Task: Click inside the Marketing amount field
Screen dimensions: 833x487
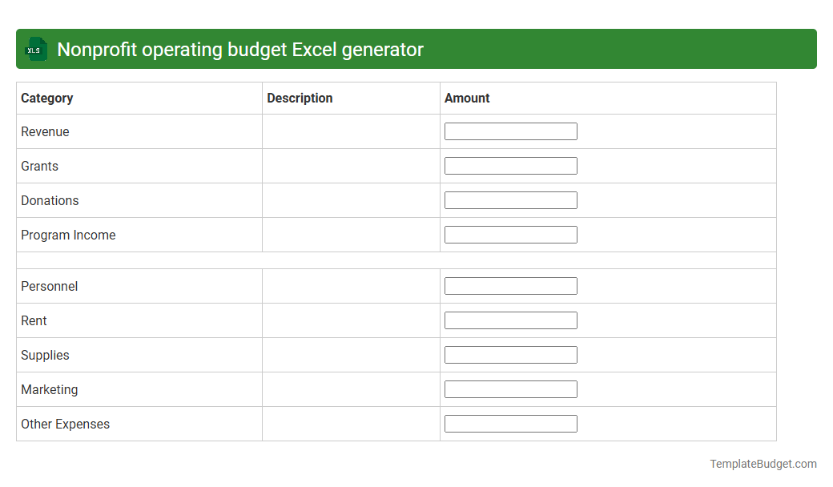Action: [510, 388]
